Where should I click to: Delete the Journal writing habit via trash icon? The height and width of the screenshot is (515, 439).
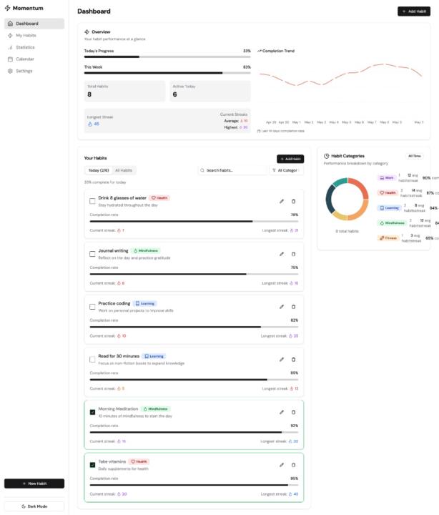click(x=293, y=254)
